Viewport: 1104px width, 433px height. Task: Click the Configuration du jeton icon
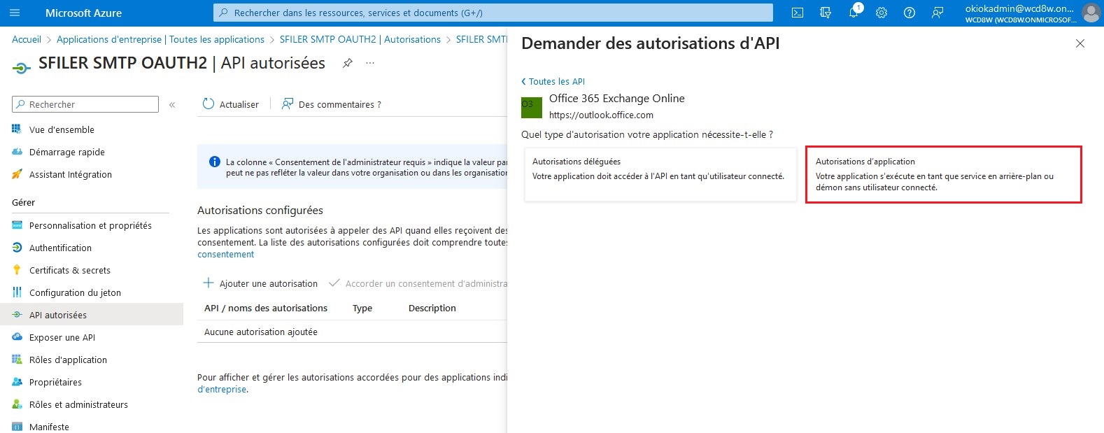tap(17, 292)
